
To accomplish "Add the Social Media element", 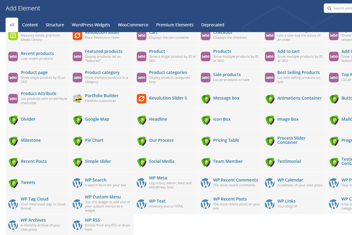I will point(166,162).
